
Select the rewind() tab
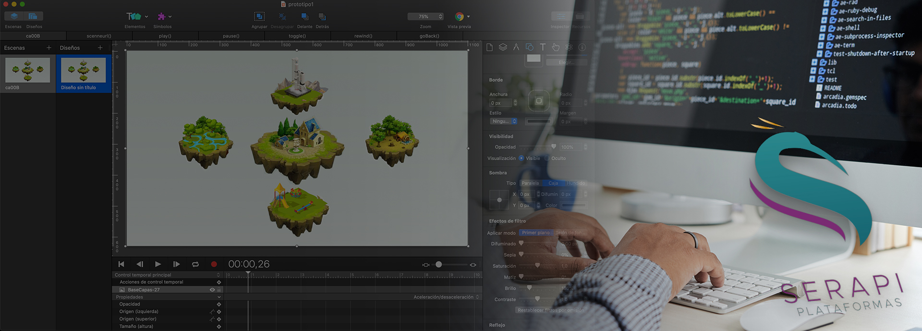pos(364,36)
